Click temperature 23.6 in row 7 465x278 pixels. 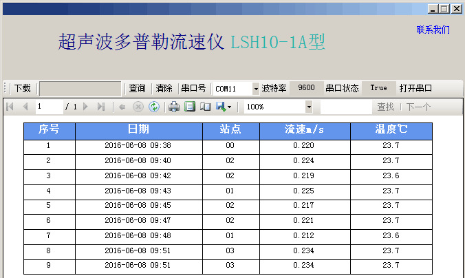coord(391,236)
